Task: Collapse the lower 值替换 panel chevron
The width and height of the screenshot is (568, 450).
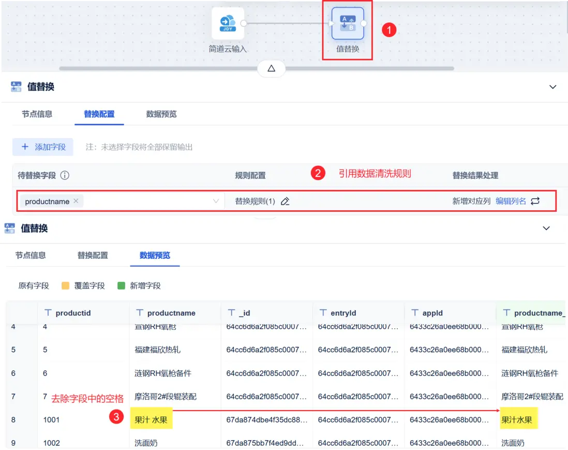Action: click(x=546, y=228)
